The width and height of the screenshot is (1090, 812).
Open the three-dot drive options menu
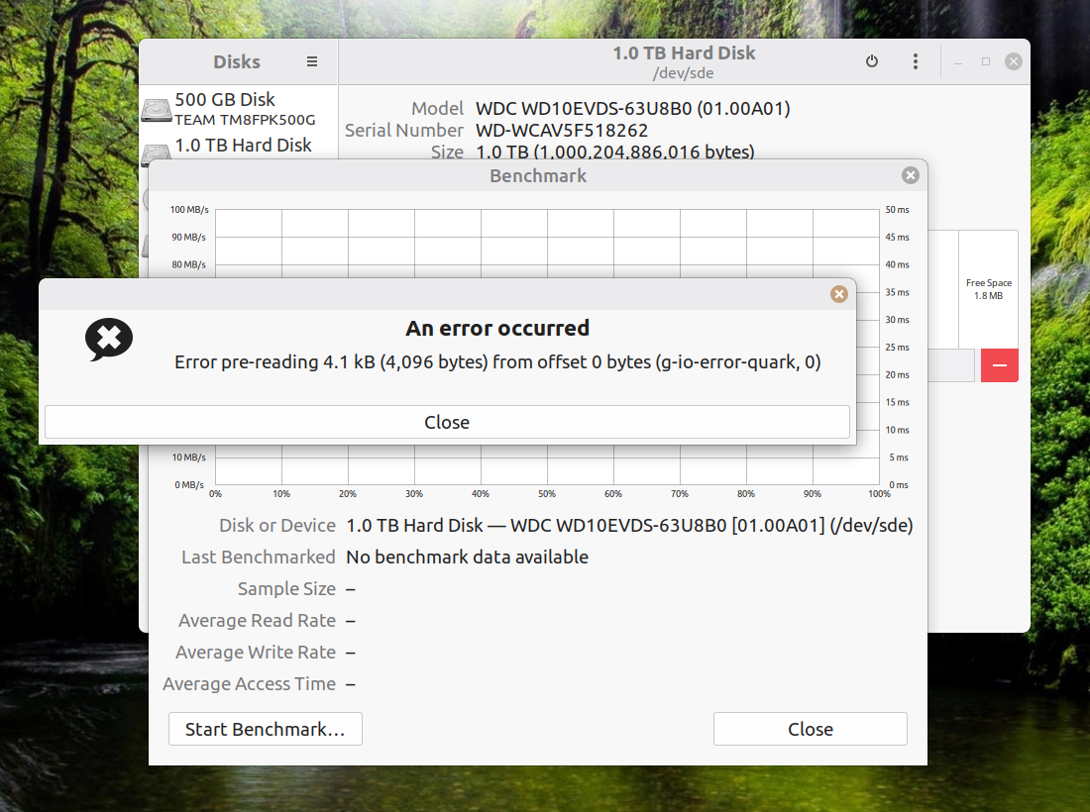tap(916, 61)
